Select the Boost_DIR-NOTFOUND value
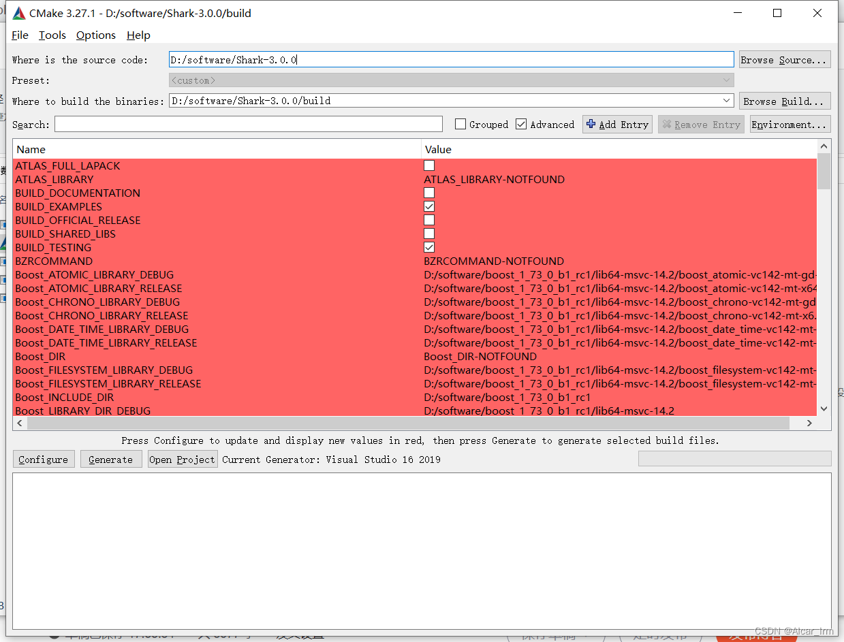Viewport: 844px width, 642px height. point(480,356)
